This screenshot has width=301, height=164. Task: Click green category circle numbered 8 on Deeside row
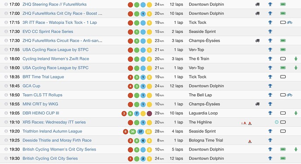[137, 141]
